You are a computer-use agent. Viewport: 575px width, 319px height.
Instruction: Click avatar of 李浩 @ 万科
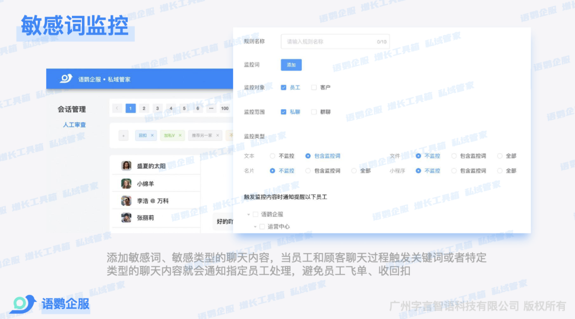click(126, 201)
